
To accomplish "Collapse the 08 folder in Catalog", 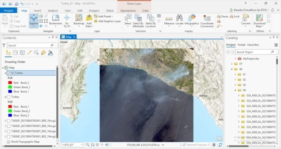I will click(232, 69).
